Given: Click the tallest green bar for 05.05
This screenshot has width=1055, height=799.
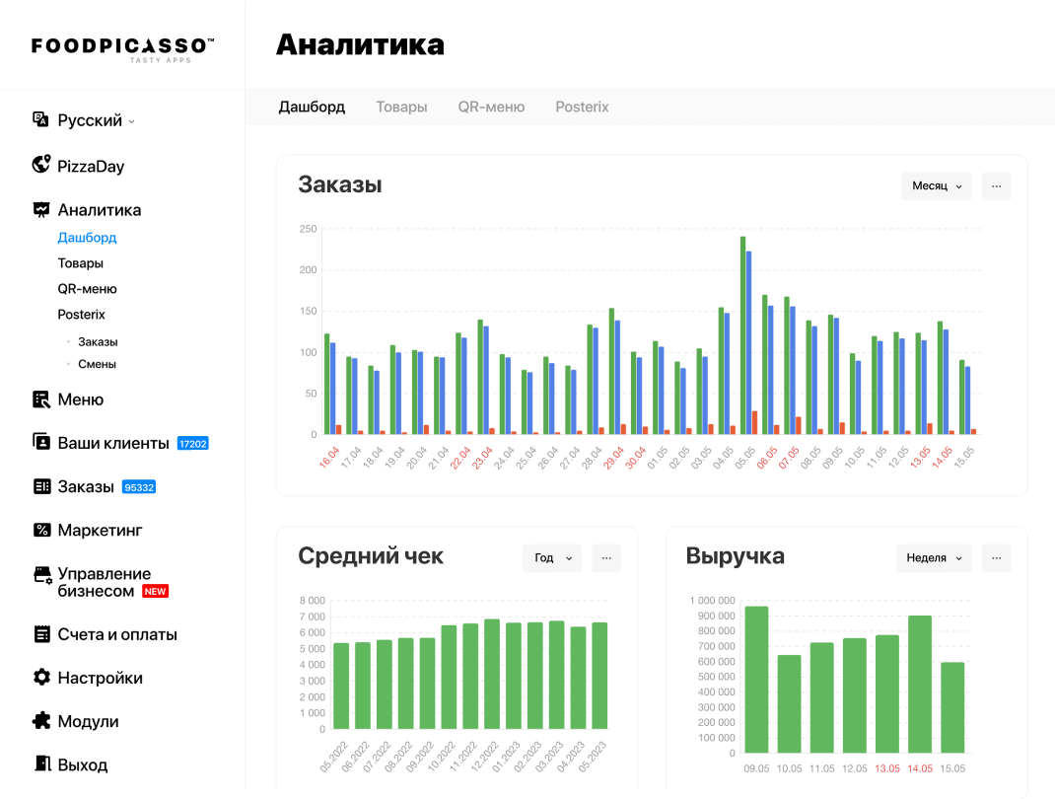Looking at the screenshot, I should coord(742,335).
